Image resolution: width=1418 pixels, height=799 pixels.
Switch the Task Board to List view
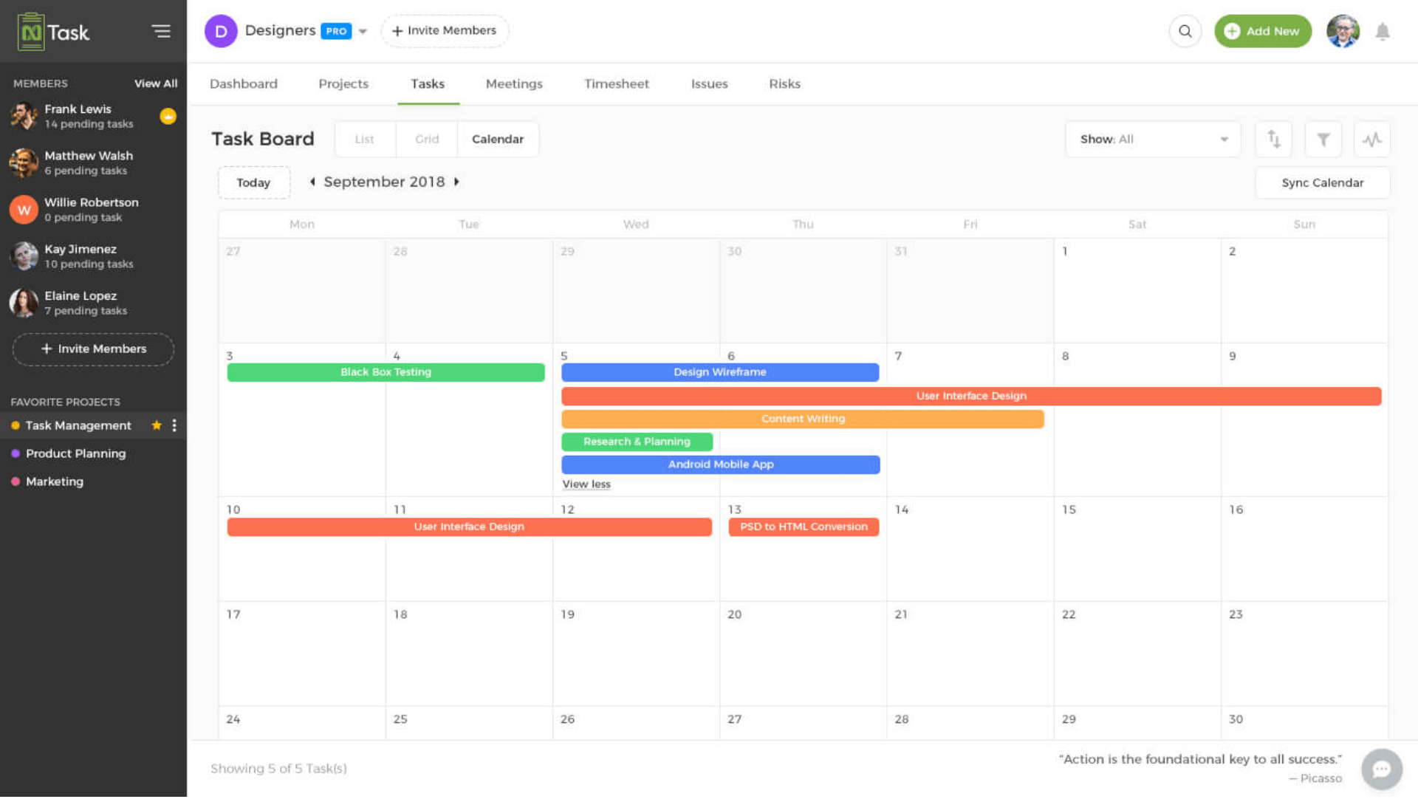click(365, 139)
